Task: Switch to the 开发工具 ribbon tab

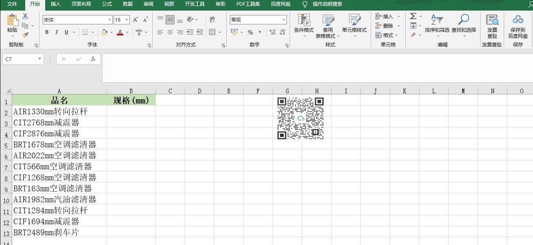Action: pyautogui.click(x=195, y=4)
